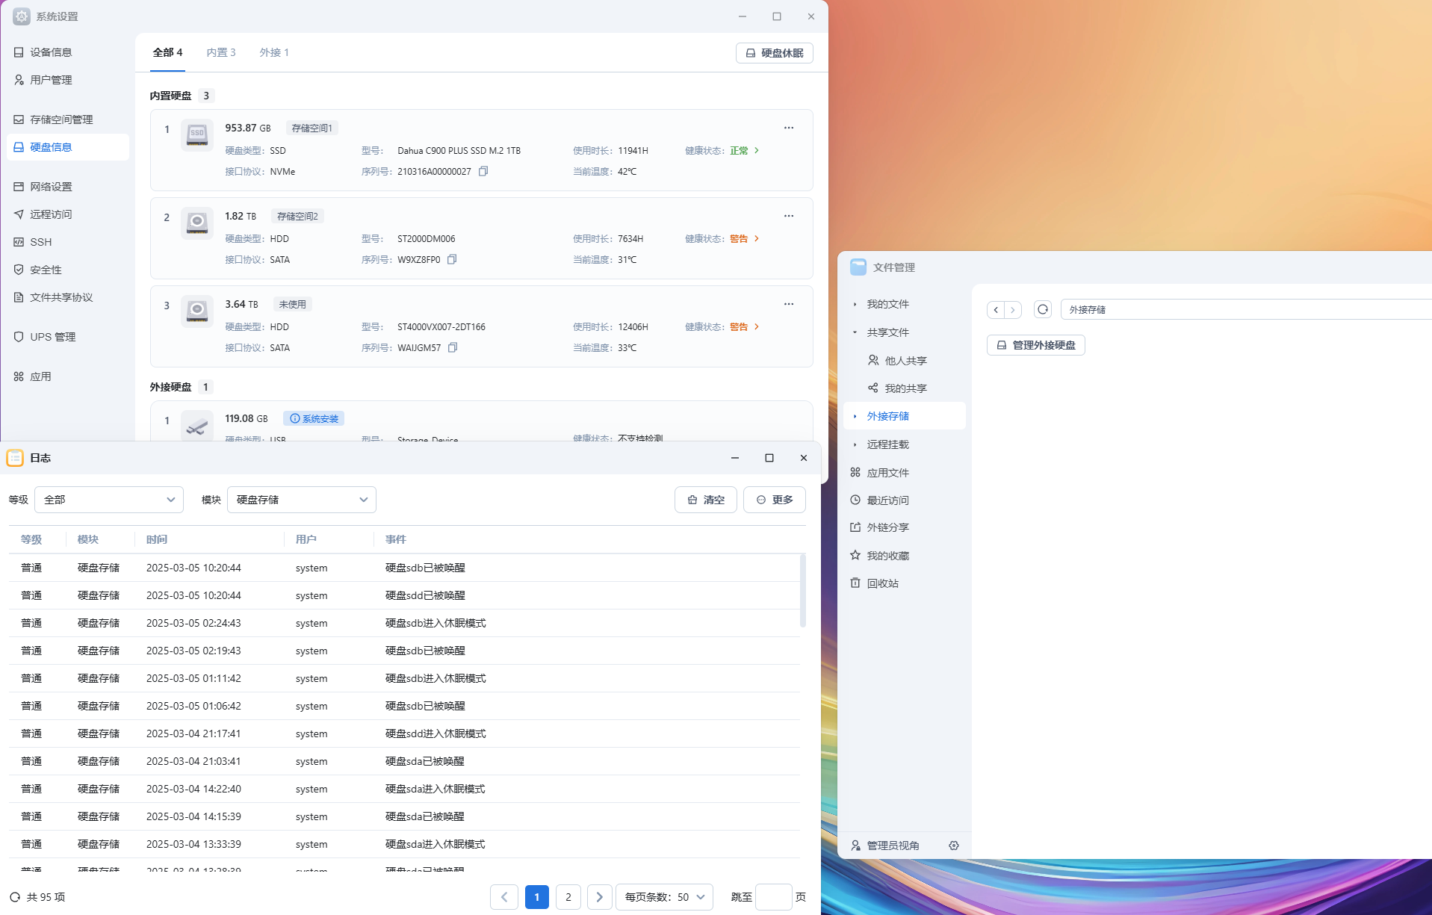Click the 系统安装 tag on external disk
Image resolution: width=1432 pixels, height=915 pixels.
coord(314,419)
